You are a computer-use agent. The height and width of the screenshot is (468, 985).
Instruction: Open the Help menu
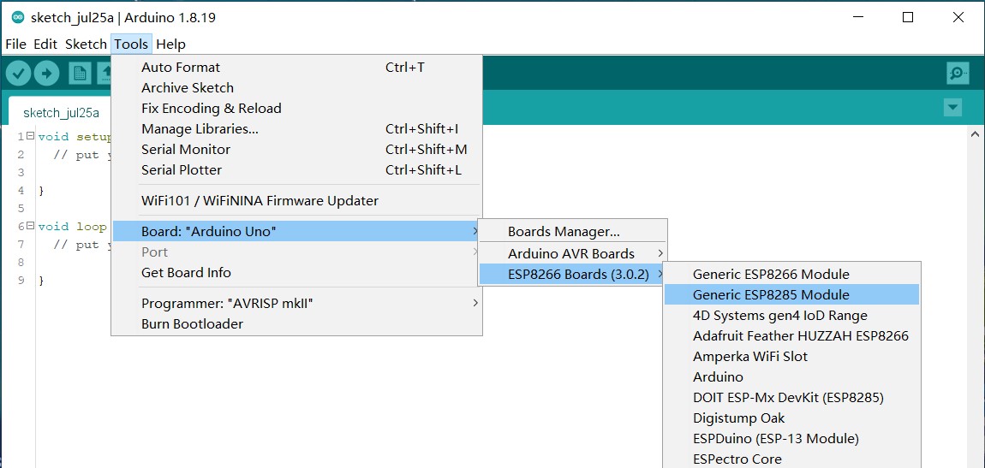click(170, 44)
